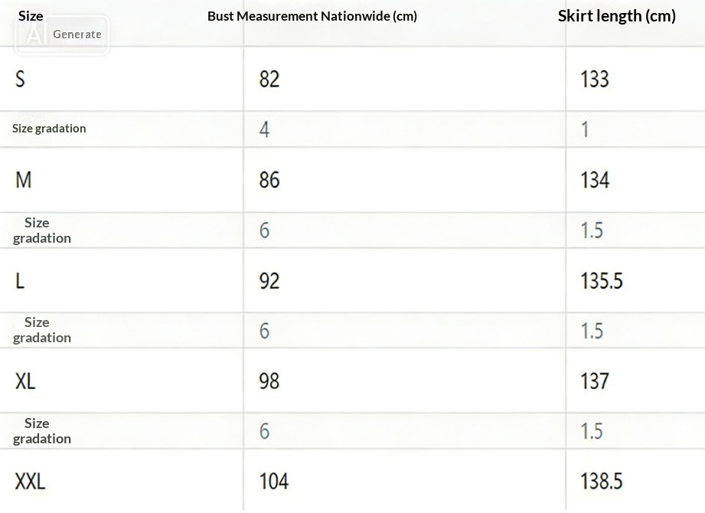Select the XL size row label
The width and height of the screenshot is (705, 513).
coord(25,381)
